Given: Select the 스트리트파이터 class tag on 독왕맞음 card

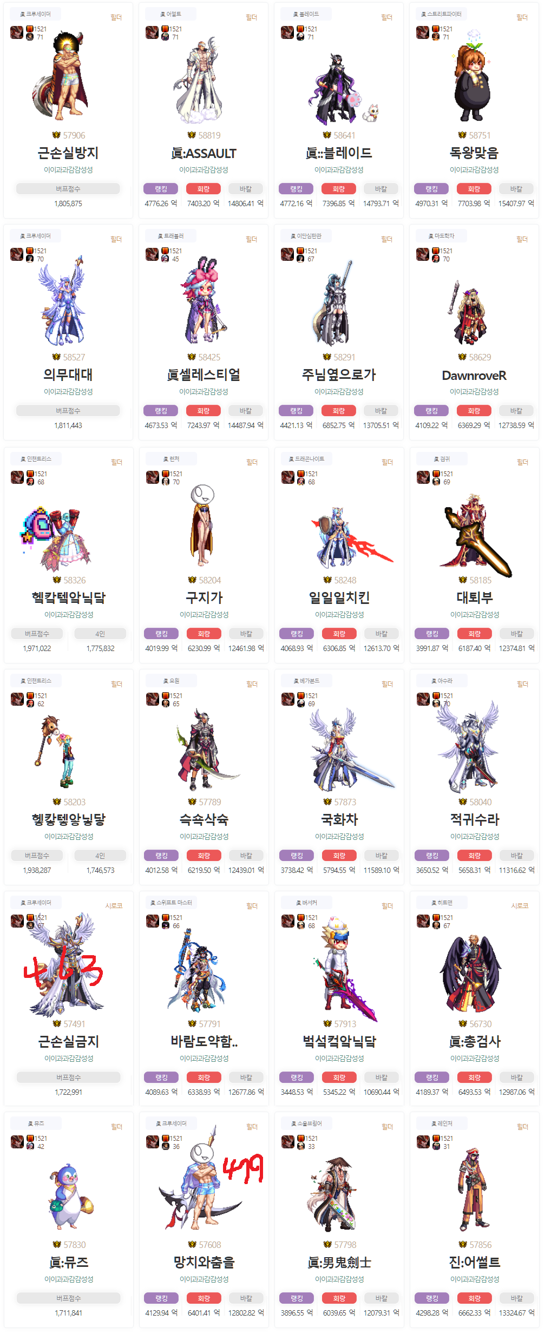Looking at the screenshot, I should (442, 14).
